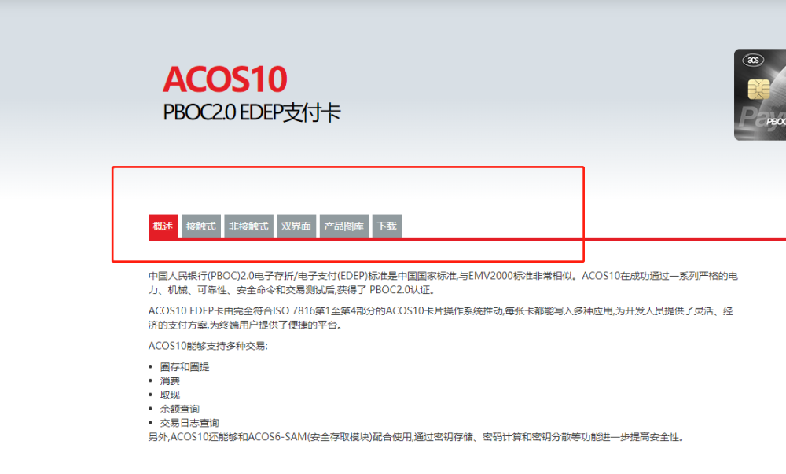Click the paragraph starting 中国人民银行(PBOC)2.0

[443, 283]
